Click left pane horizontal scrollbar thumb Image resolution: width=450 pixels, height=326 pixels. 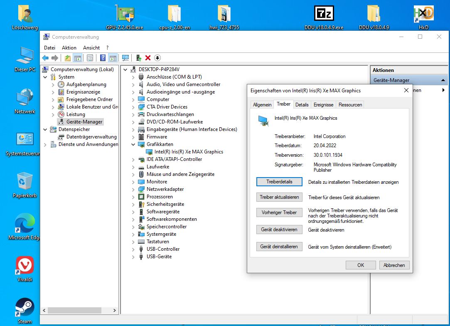tap(75, 311)
